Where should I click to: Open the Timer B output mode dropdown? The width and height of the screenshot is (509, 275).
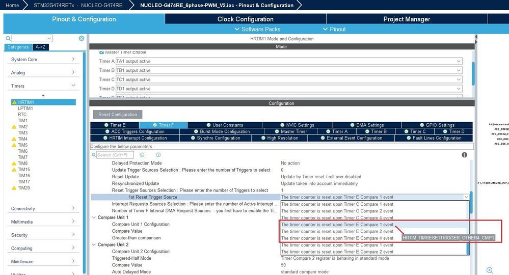pyautogui.click(x=289, y=70)
